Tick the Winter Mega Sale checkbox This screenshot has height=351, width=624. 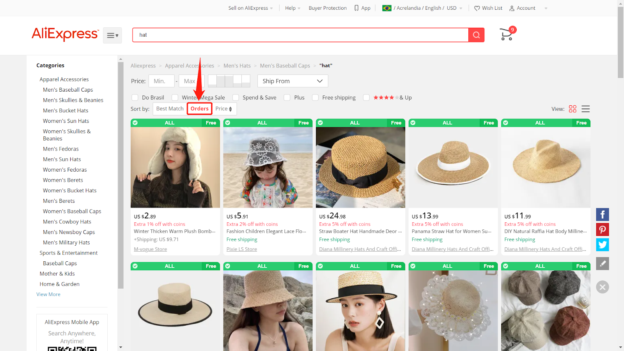coord(175,97)
